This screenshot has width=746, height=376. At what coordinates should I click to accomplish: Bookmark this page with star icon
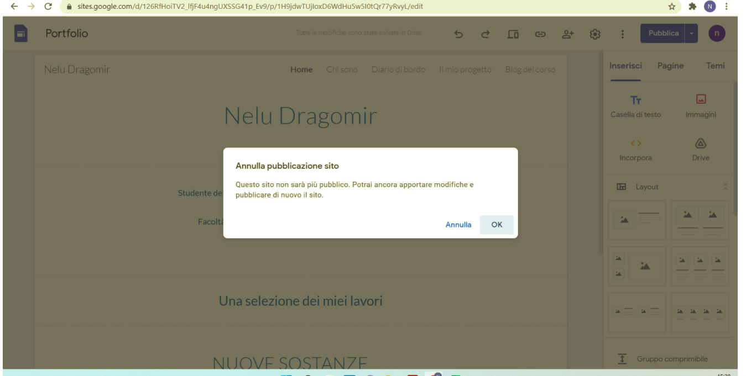coord(672,7)
